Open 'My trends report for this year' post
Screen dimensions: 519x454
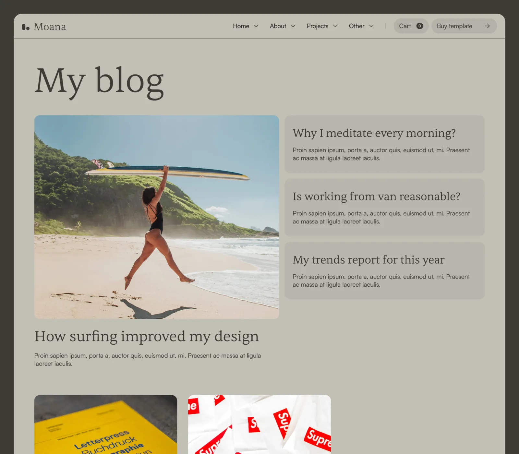[384, 270]
